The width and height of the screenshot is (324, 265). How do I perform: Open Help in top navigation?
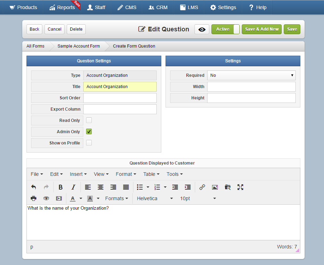(257, 7)
